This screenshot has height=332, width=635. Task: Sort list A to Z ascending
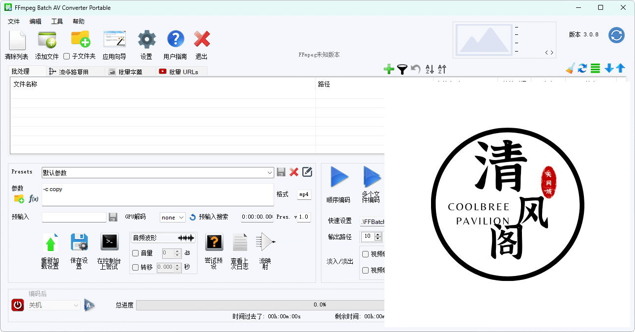[442, 69]
